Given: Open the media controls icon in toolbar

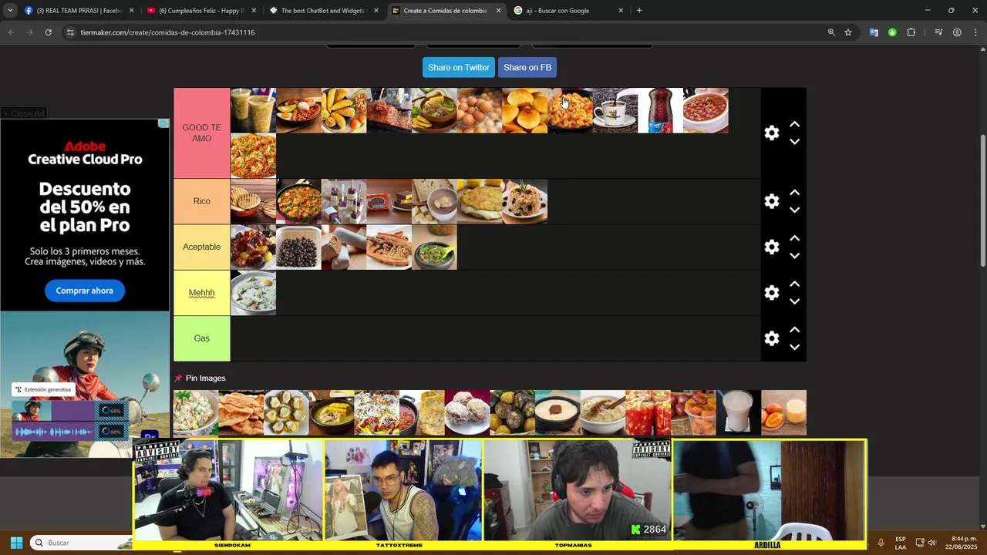Looking at the screenshot, I should click(x=938, y=32).
